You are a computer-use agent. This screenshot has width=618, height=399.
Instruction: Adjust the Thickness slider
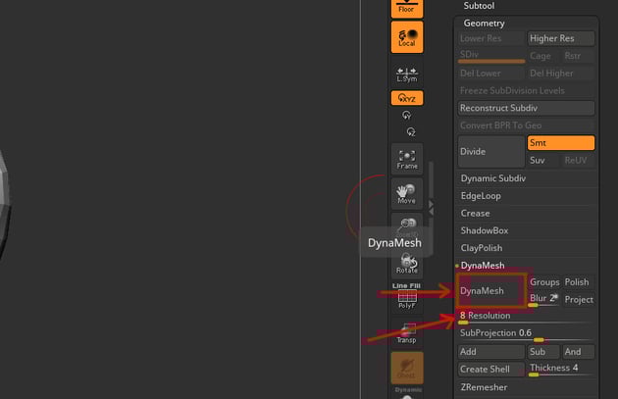[x=561, y=369]
